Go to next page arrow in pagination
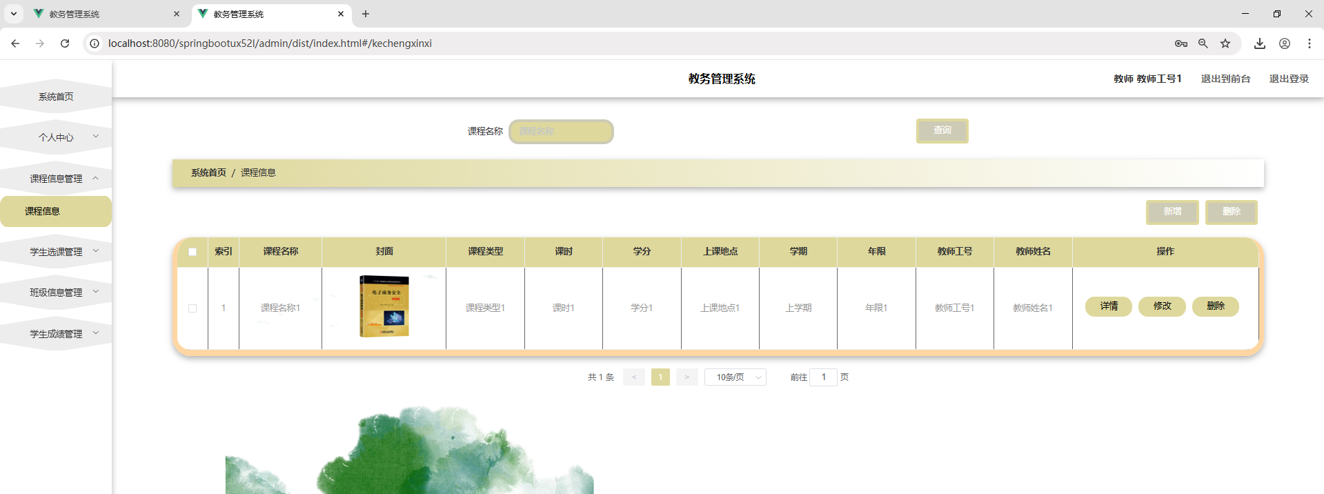This screenshot has height=494, width=1324. (687, 377)
